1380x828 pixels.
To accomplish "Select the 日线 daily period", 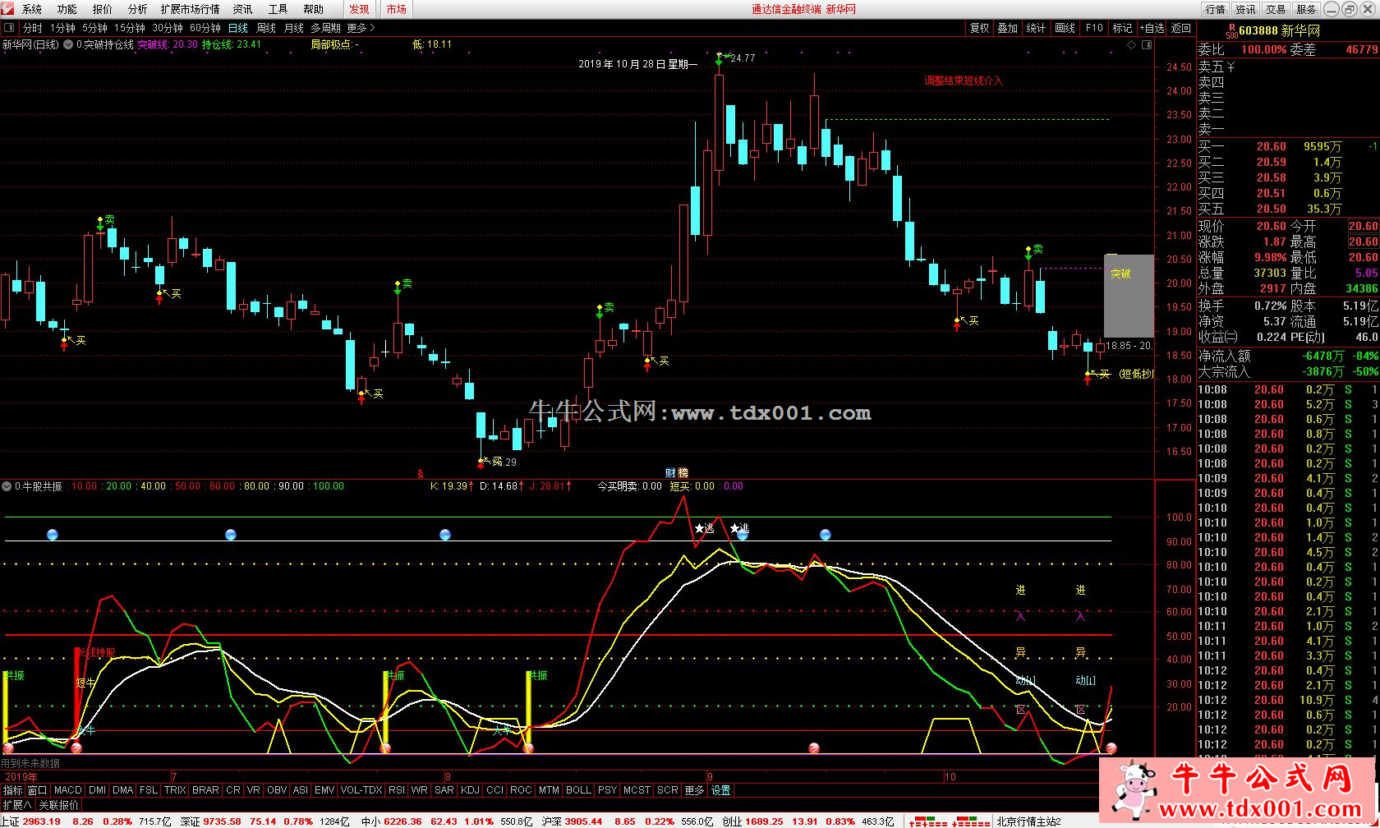I will pos(238,28).
